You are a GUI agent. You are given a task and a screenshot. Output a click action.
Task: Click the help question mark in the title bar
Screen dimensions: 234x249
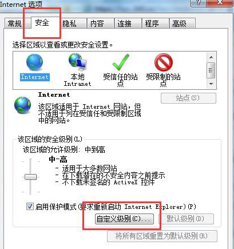pyautogui.click(x=198, y=3)
